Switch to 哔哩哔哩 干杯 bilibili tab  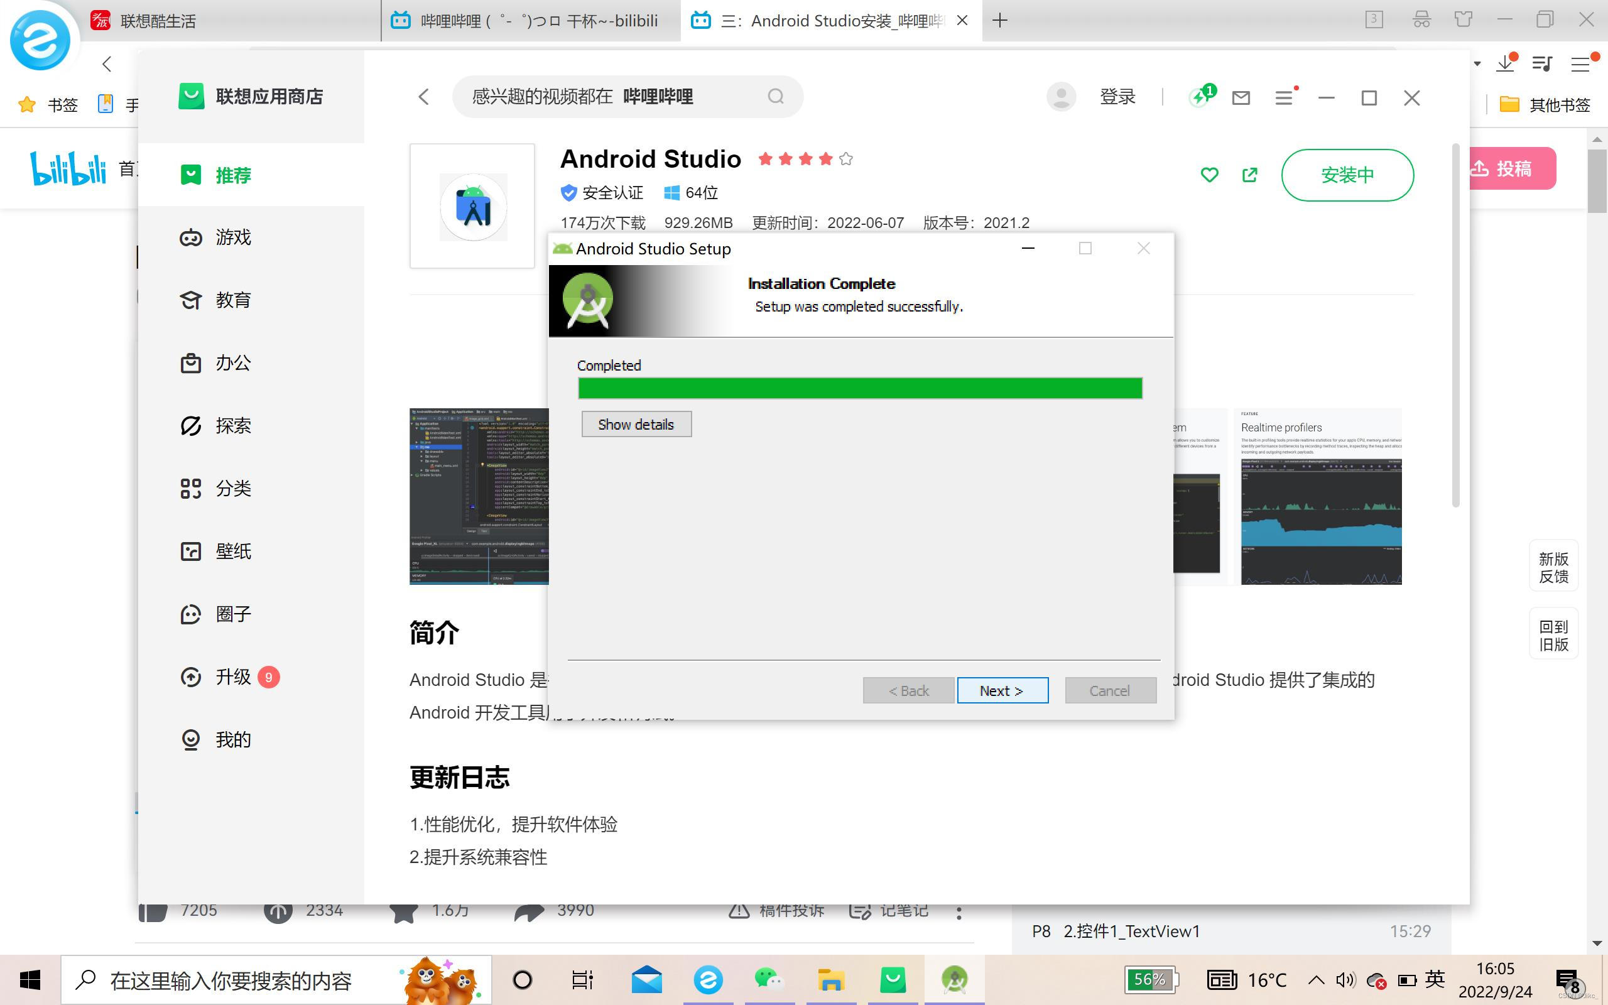tap(531, 21)
